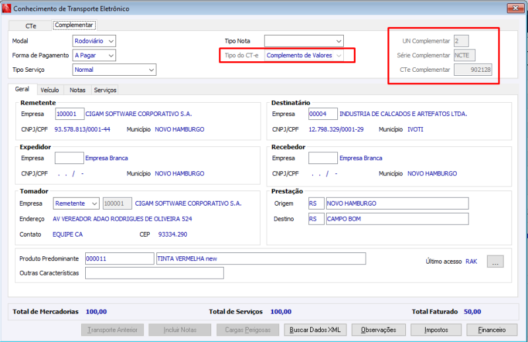Click the ellipsis button beside Último acesso
The height and width of the screenshot is (342, 528).
496,262
